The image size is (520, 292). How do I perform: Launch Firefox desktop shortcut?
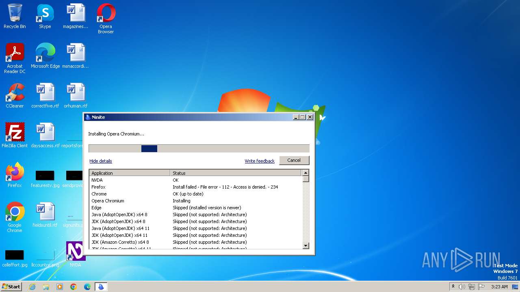15,175
